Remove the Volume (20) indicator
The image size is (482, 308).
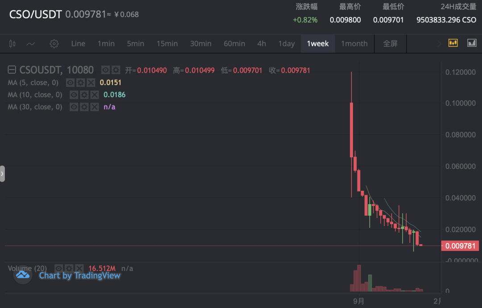(x=79, y=268)
